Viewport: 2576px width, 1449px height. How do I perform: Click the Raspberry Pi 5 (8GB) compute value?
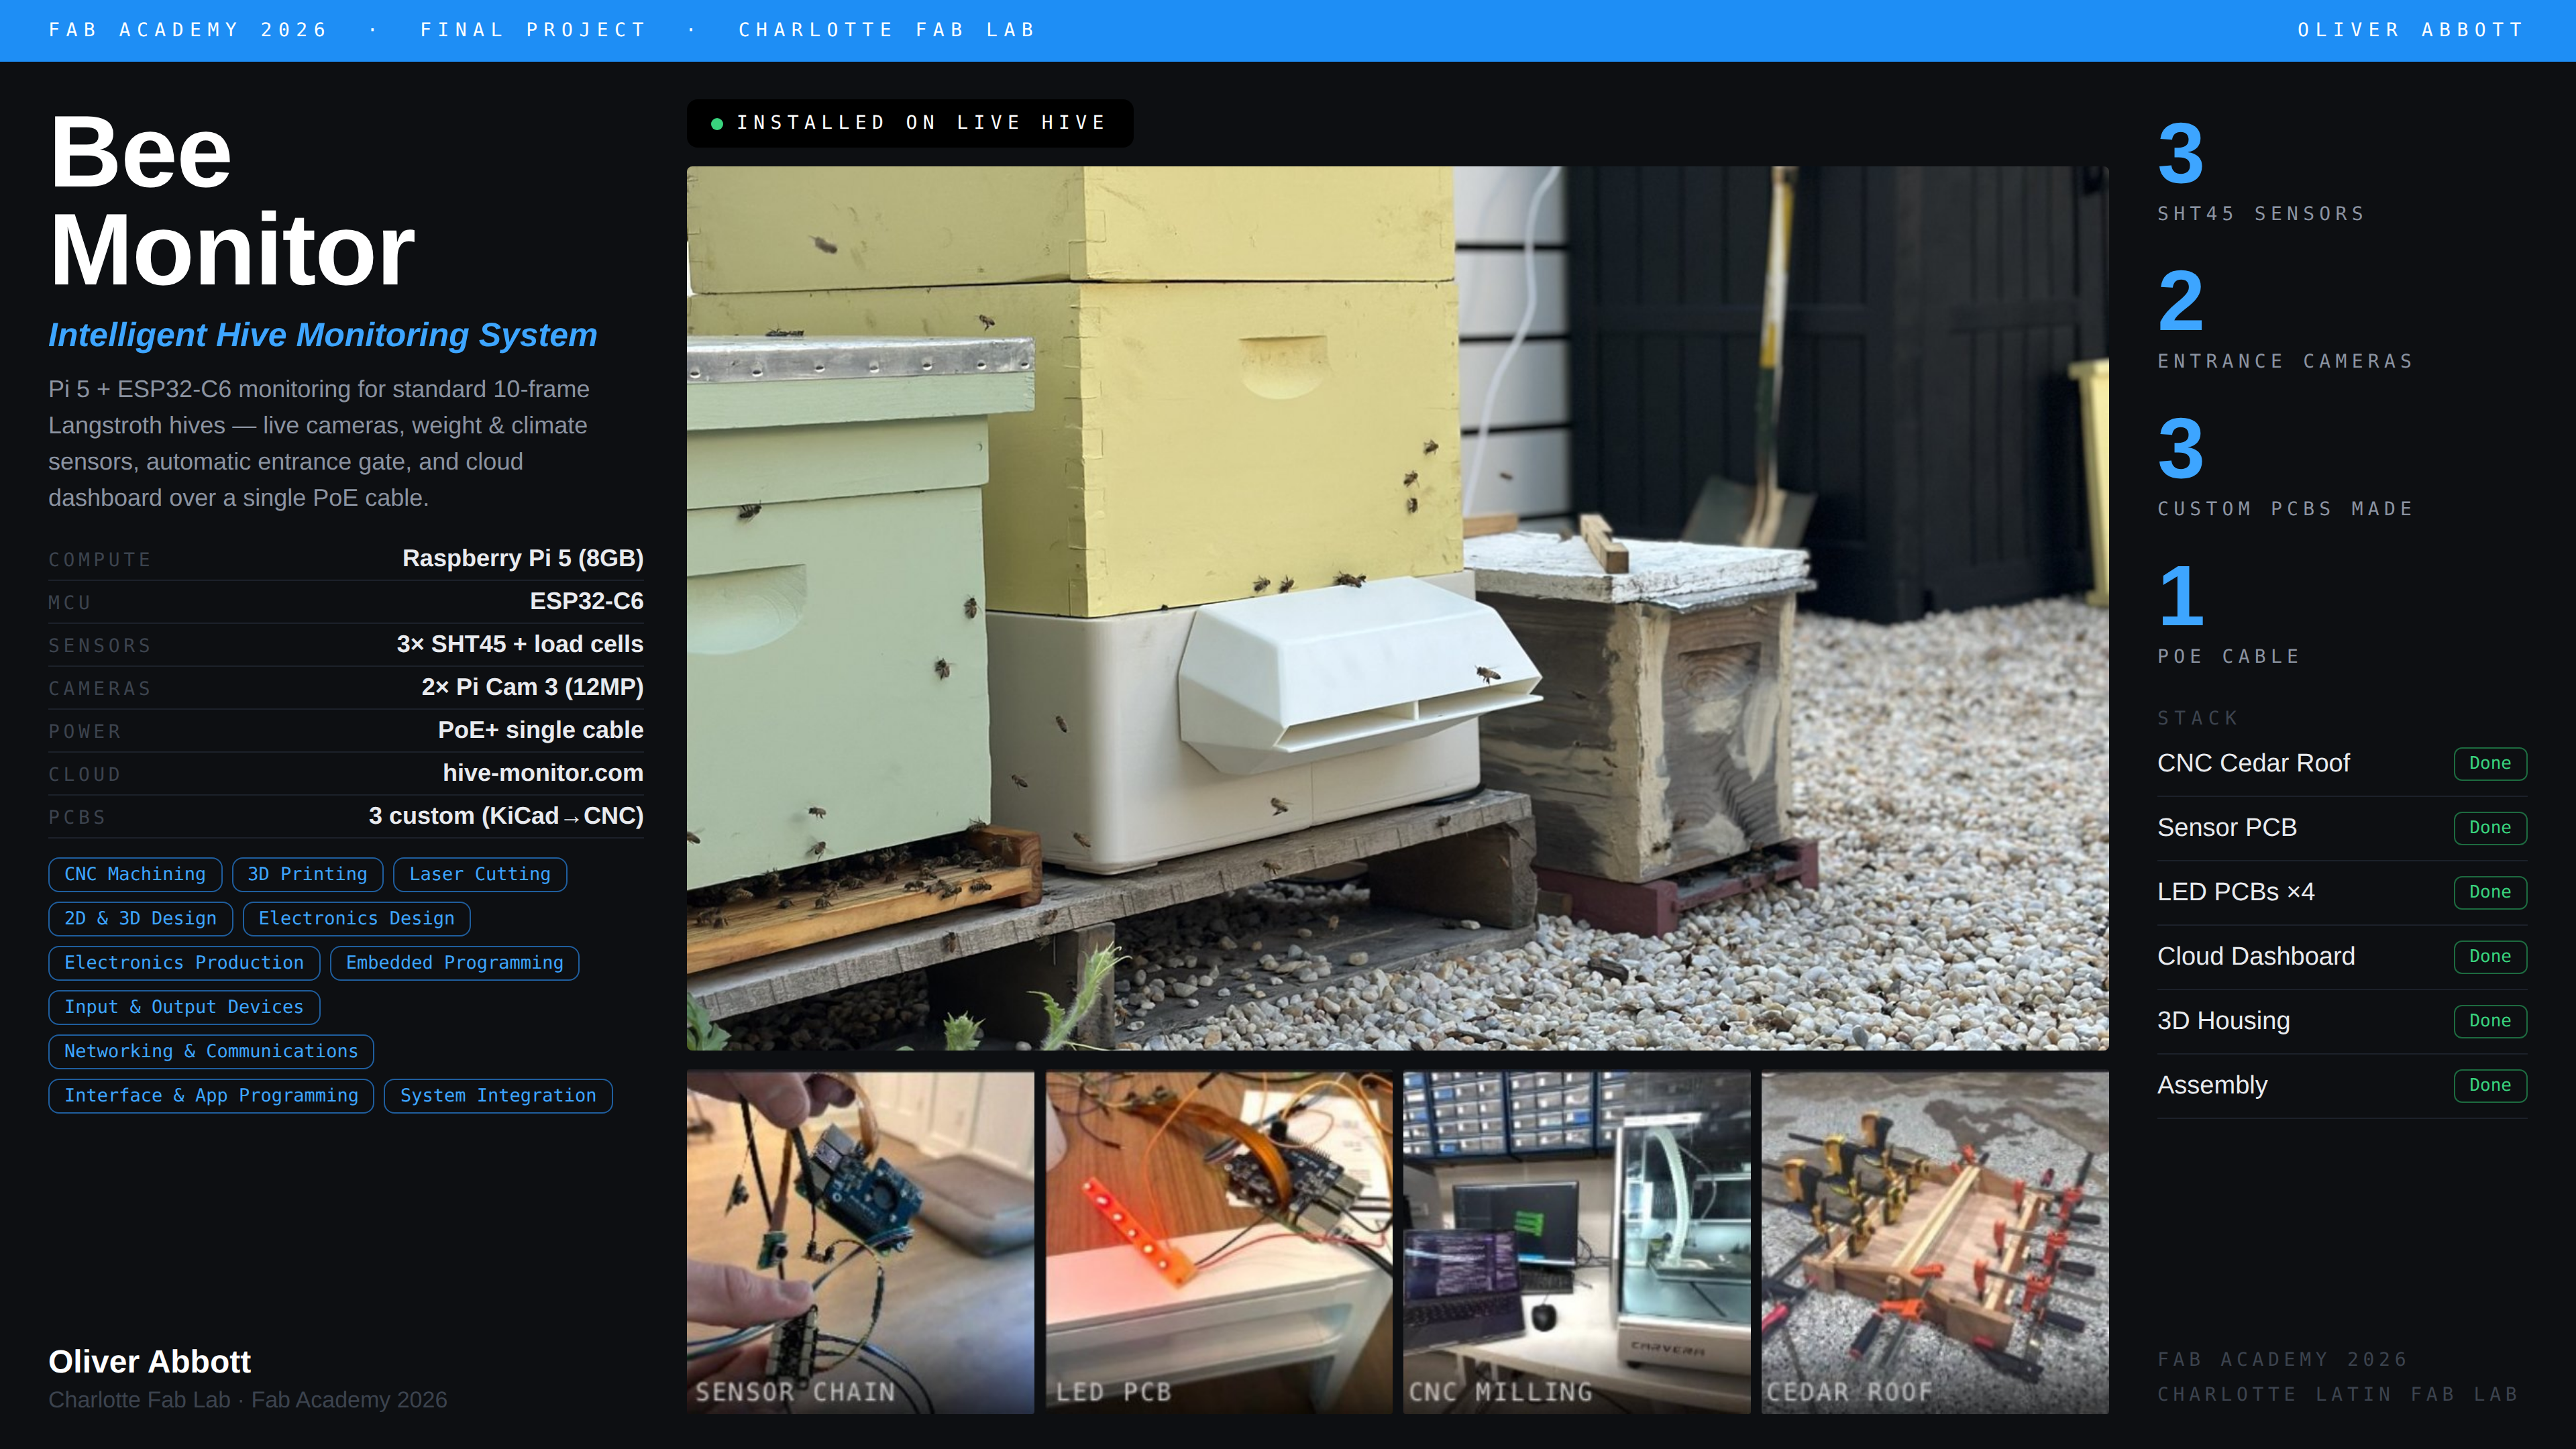pyautogui.click(x=523, y=558)
